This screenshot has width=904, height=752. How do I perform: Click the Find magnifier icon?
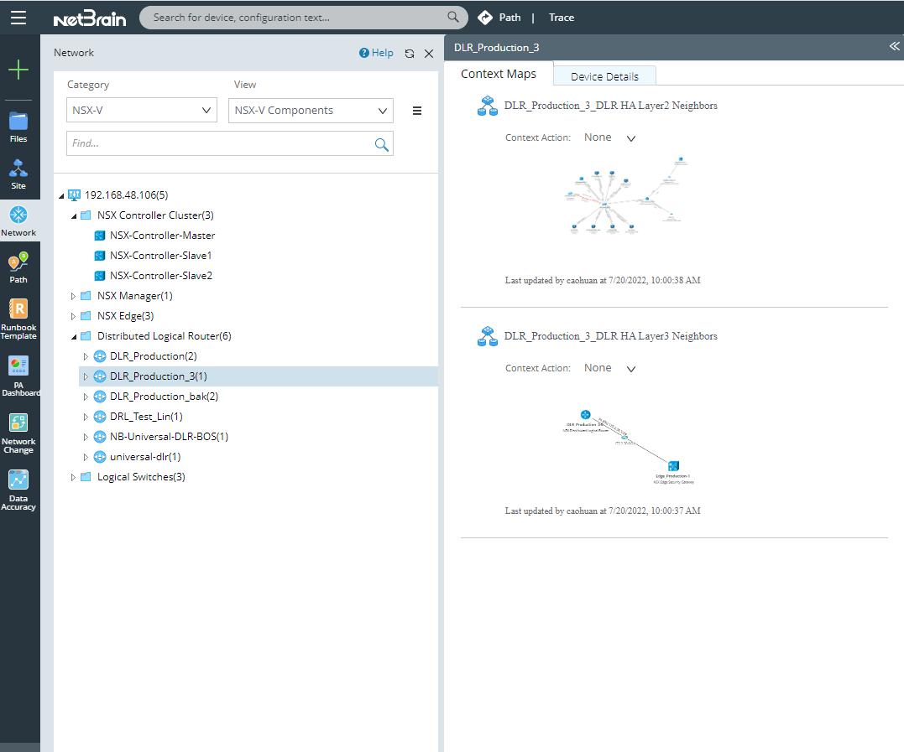pyautogui.click(x=381, y=144)
